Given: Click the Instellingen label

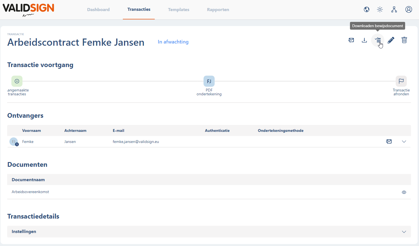Looking at the screenshot, I should pyautogui.click(x=24, y=232).
